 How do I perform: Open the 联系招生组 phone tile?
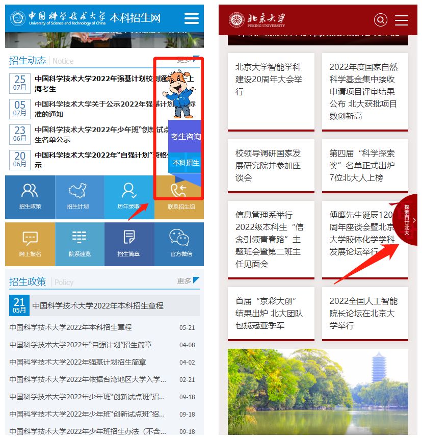(x=179, y=197)
